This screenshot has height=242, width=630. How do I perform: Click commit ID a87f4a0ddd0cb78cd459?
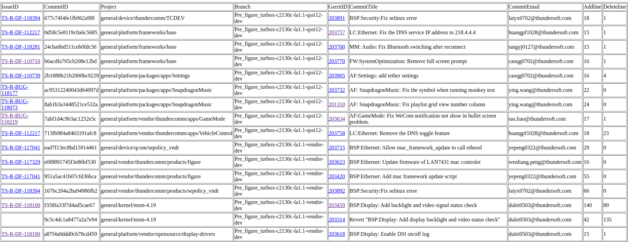(x=71, y=234)
